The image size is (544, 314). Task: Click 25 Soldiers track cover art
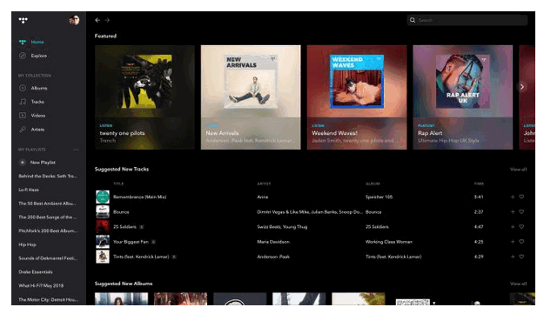103,227
